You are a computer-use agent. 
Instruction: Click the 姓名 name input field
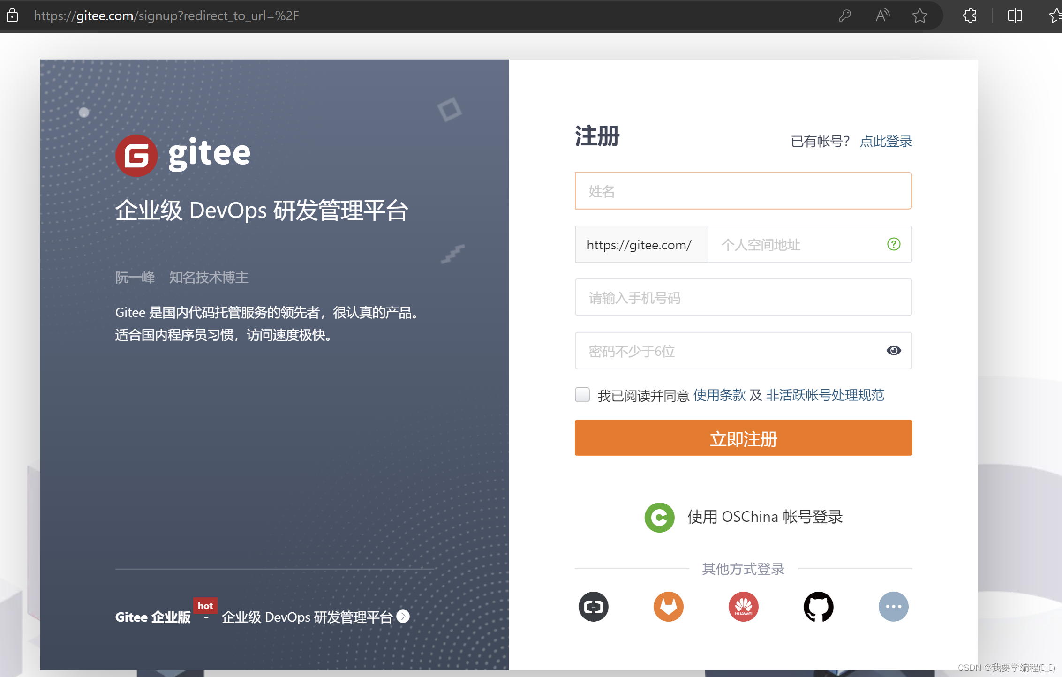point(743,191)
